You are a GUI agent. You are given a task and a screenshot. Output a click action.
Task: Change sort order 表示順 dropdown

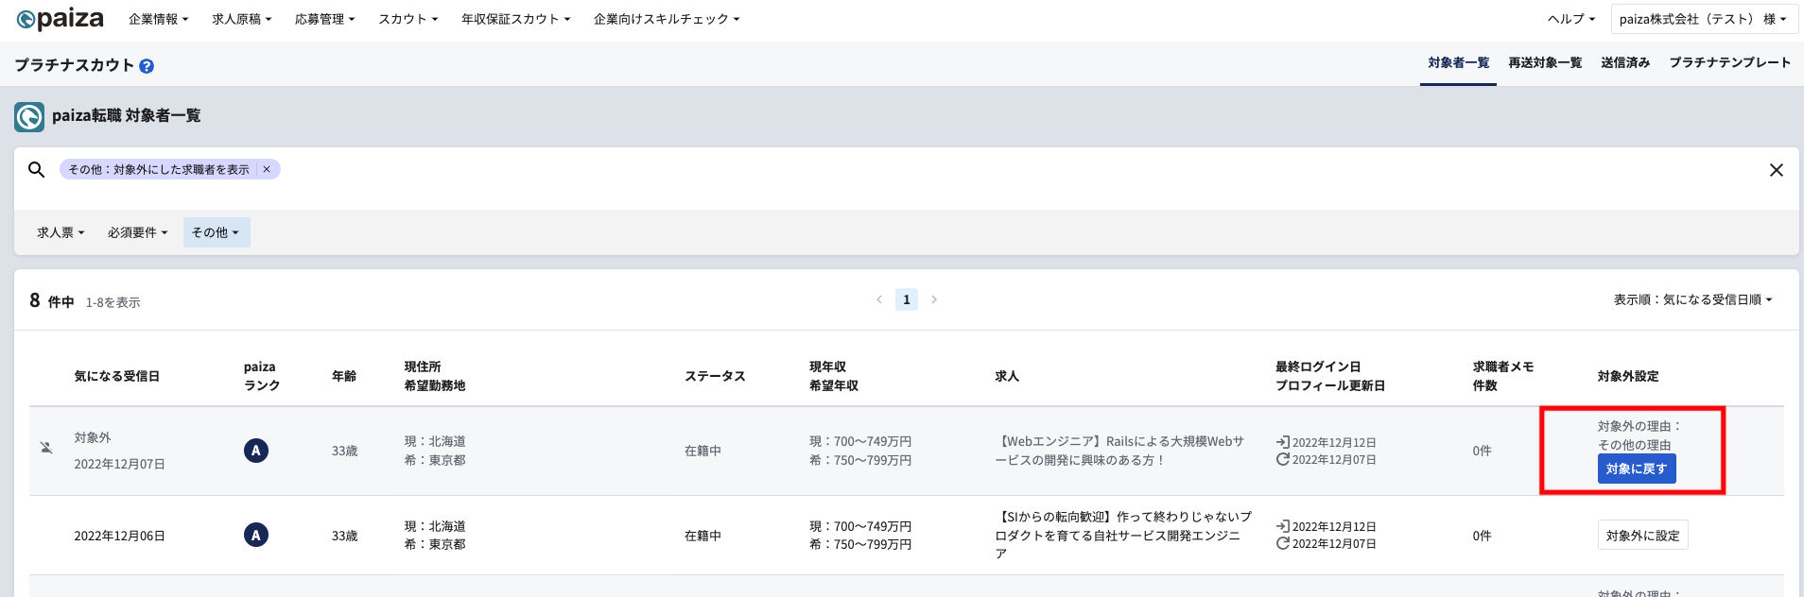(x=1692, y=299)
